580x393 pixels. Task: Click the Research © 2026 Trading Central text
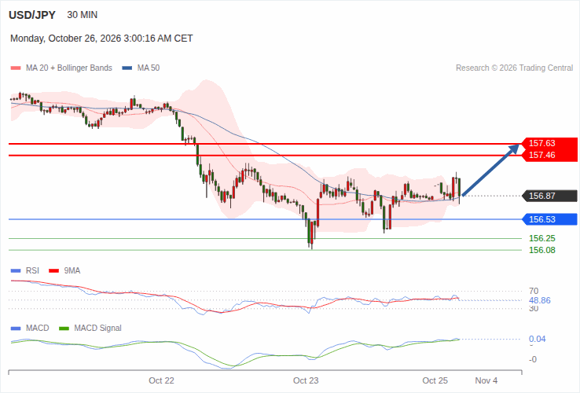coord(514,68)
